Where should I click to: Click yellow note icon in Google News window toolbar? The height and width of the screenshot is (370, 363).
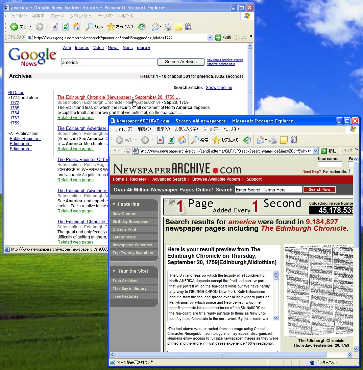click(178, 27)
